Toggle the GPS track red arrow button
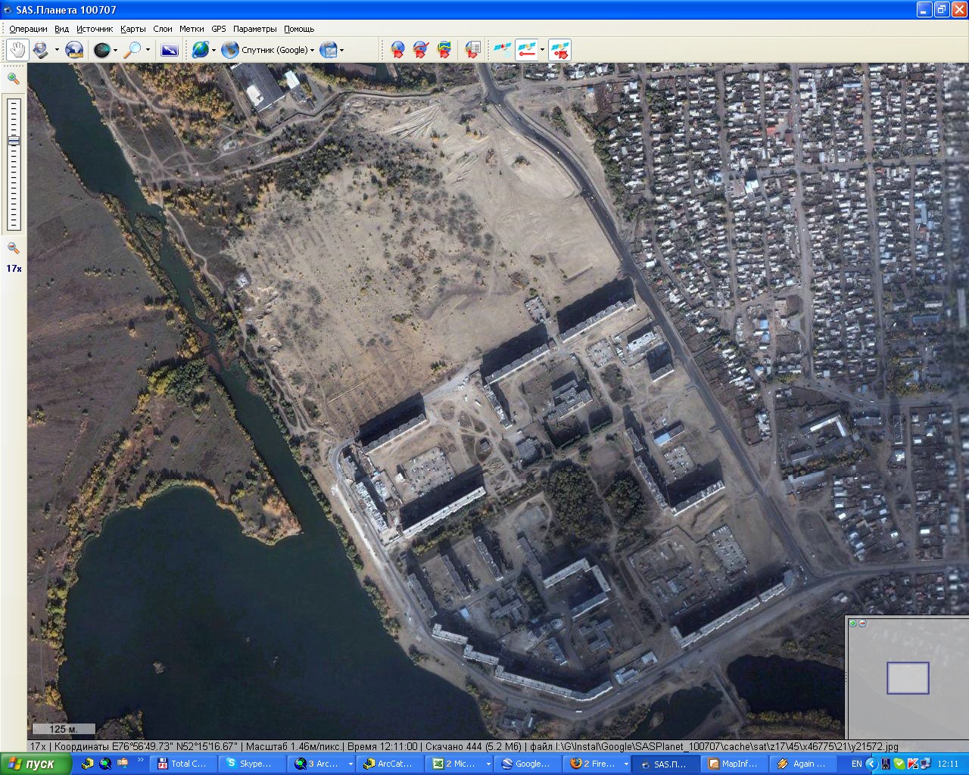969x775 pixels. [x=526, y=50]
